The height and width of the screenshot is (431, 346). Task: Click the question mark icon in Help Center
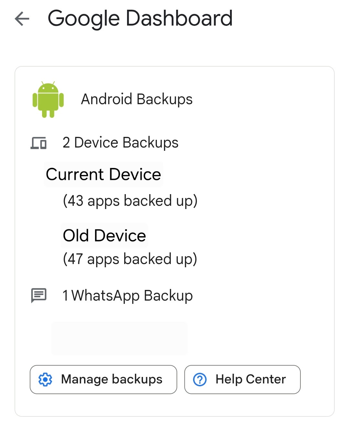[x=200, y=379]
